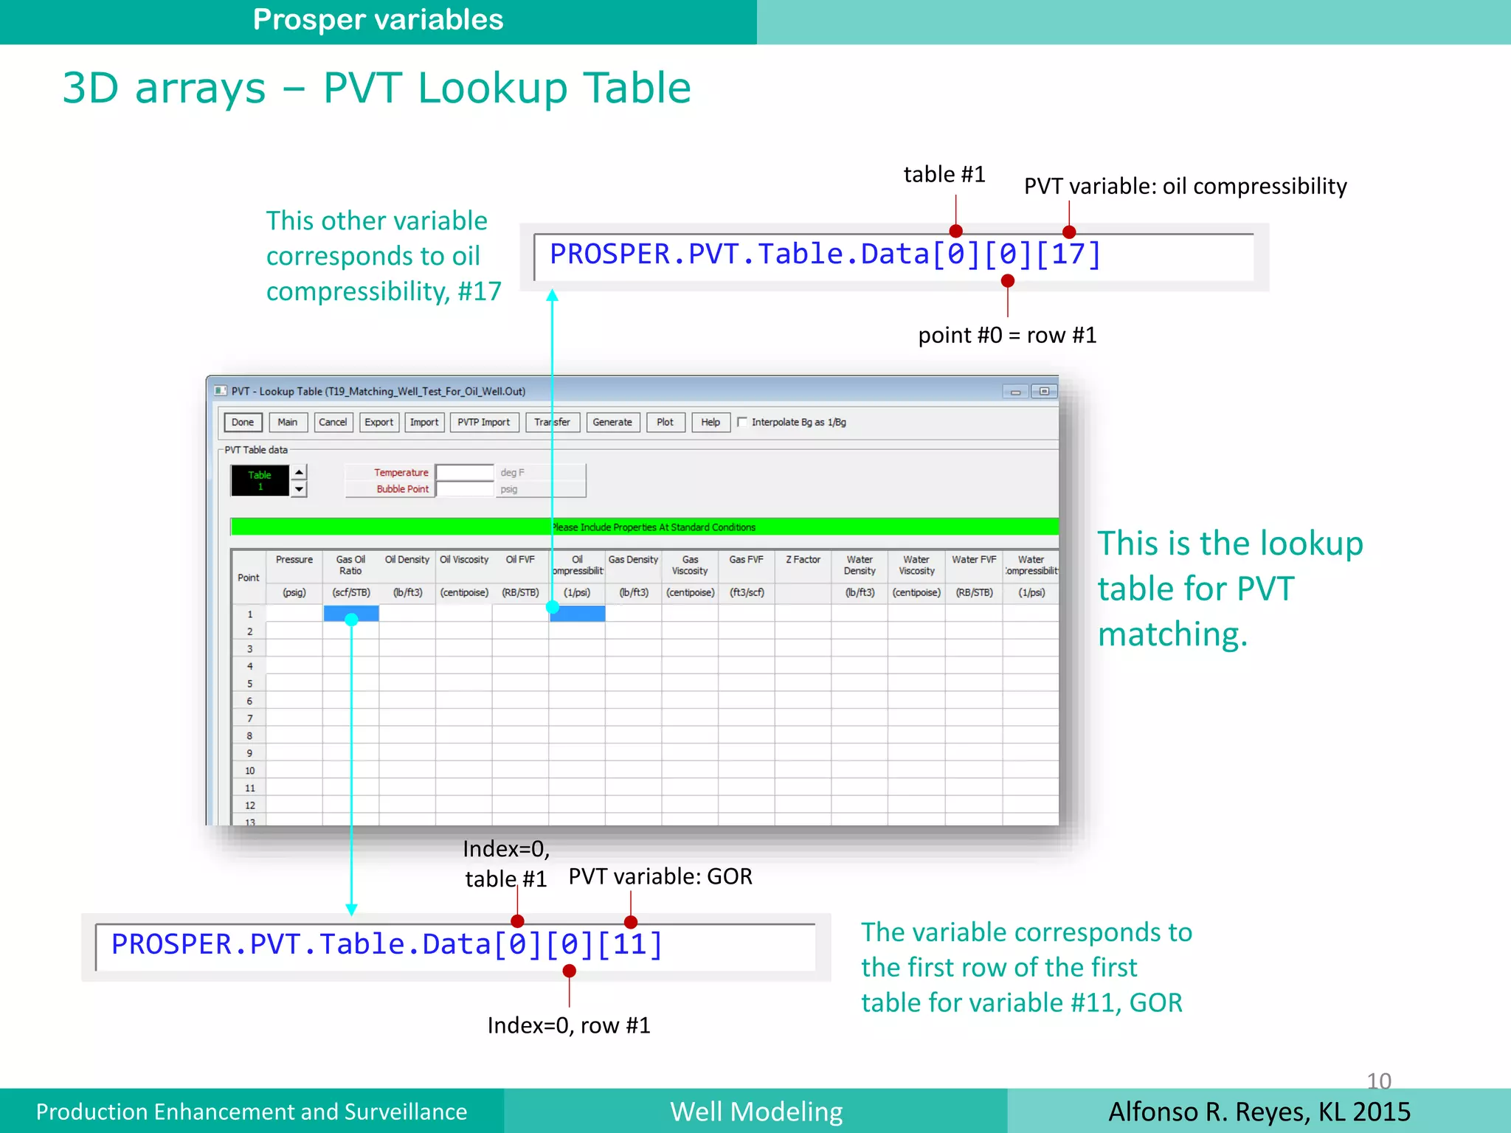Select the Water FVF column header
Image resolution: width=1511 pixels, height=1133 pixels.
pyautogui.click(x=974, y=566)
